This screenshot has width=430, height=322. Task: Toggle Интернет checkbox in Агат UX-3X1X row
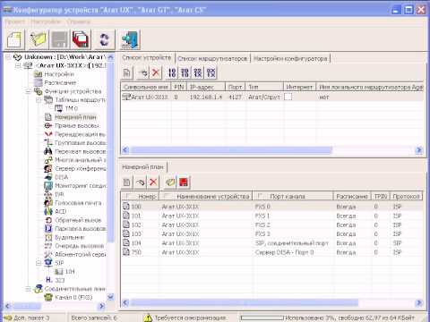tap(288, 97)
